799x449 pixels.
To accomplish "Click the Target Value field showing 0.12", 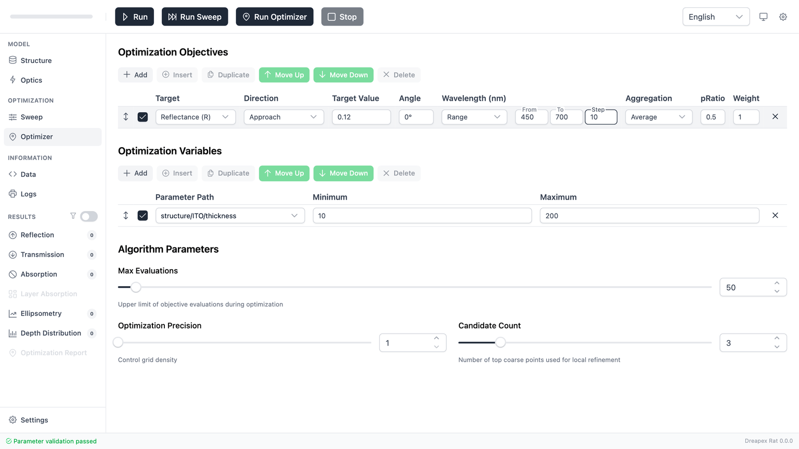I will [x=361, y=117].
